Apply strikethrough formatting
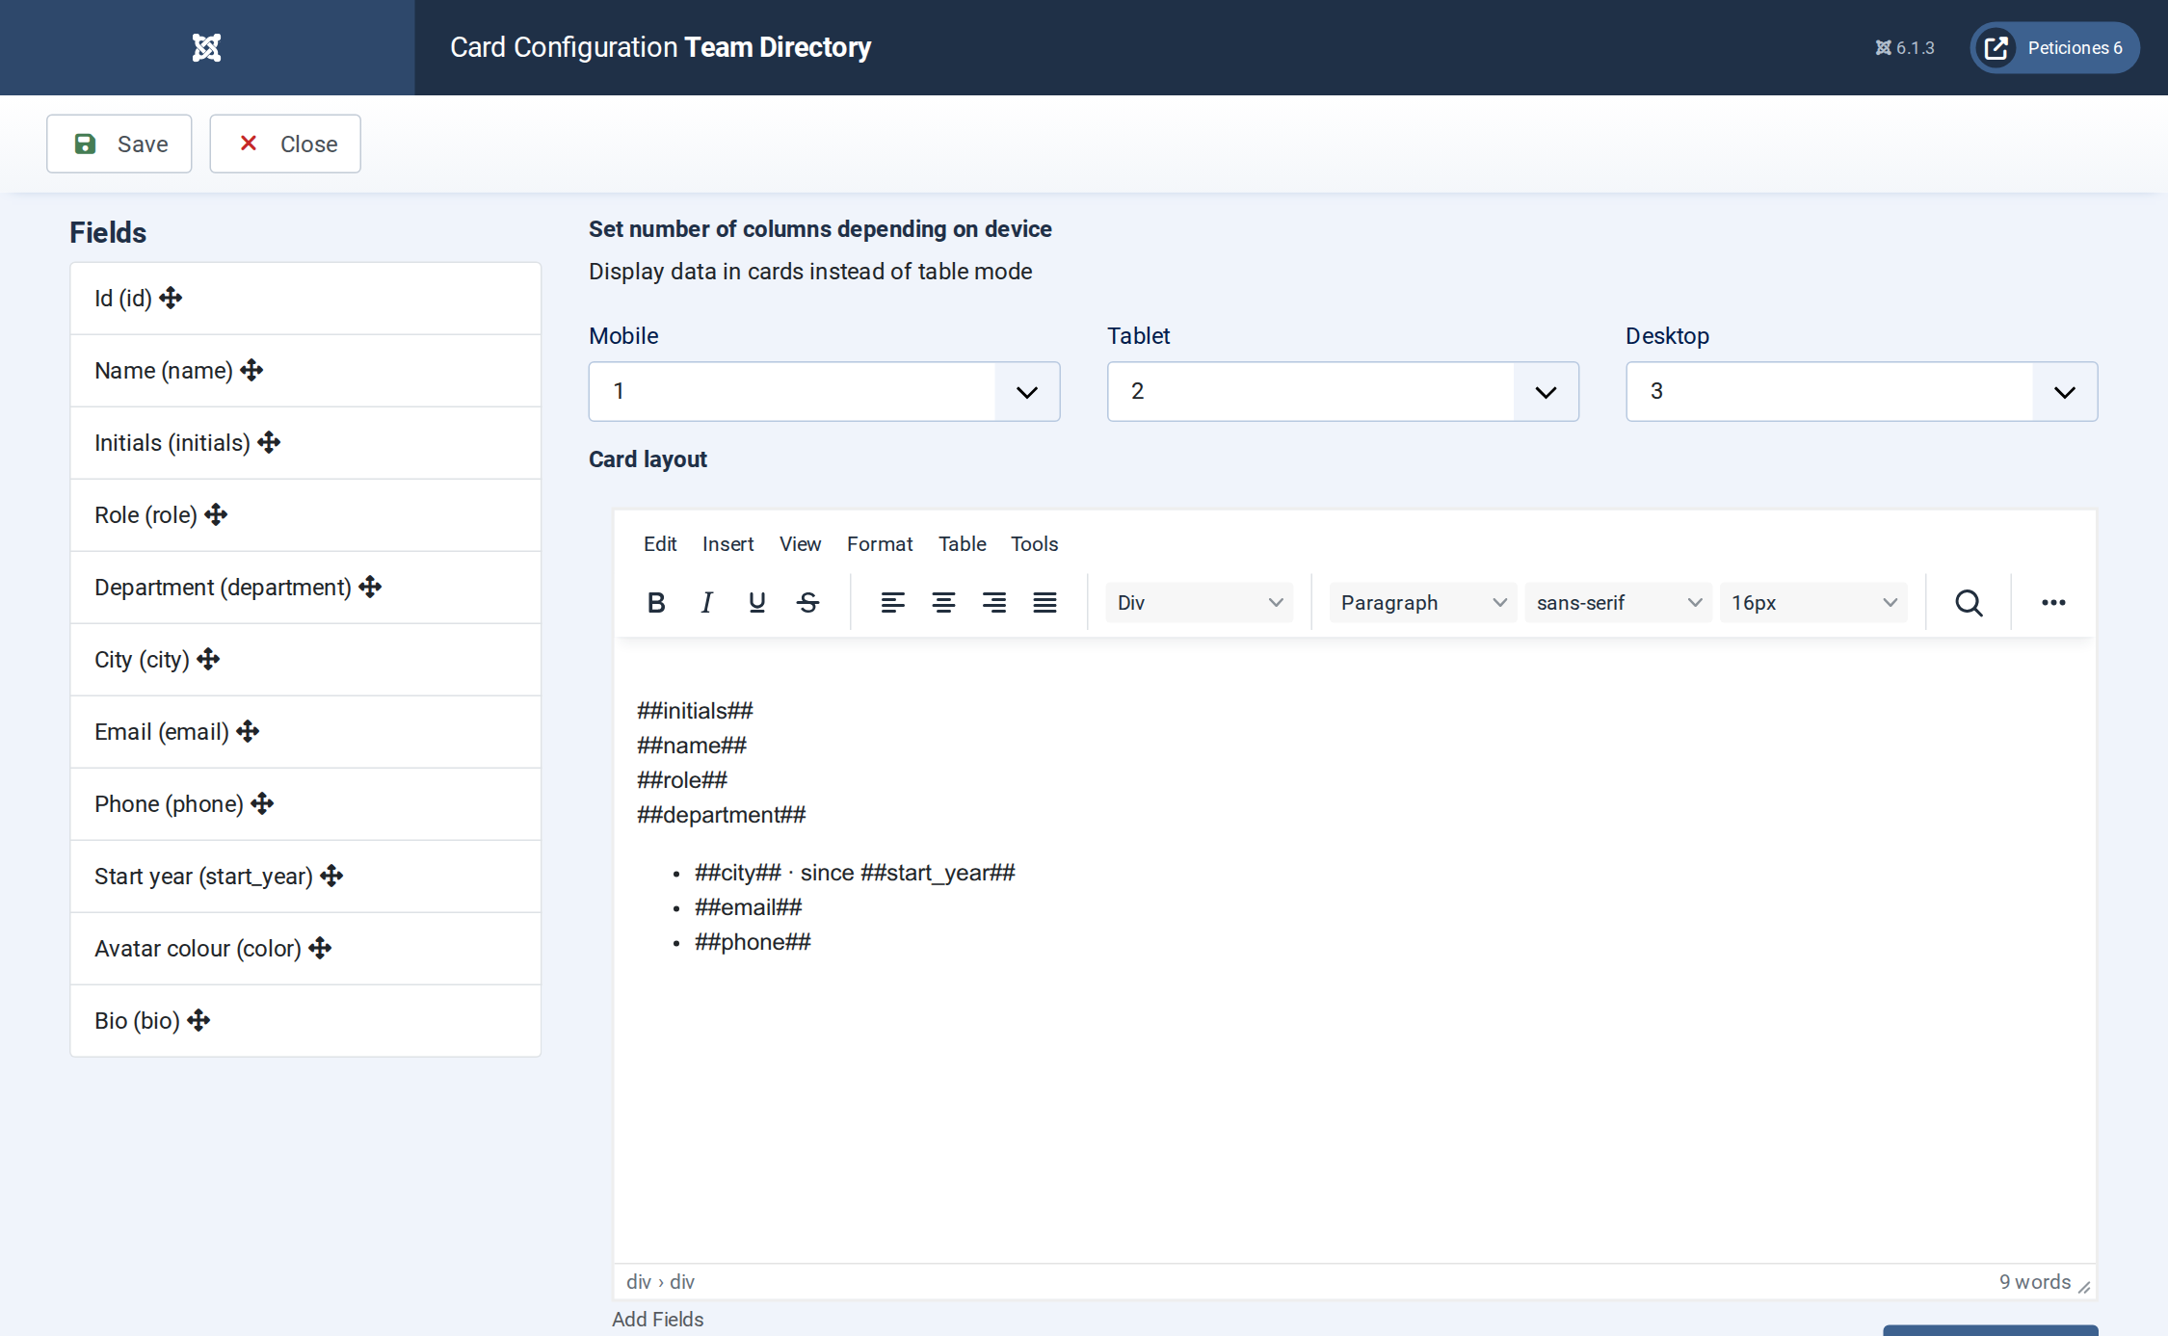This screenshot has height=1336, width=2168. click(808, 603)
